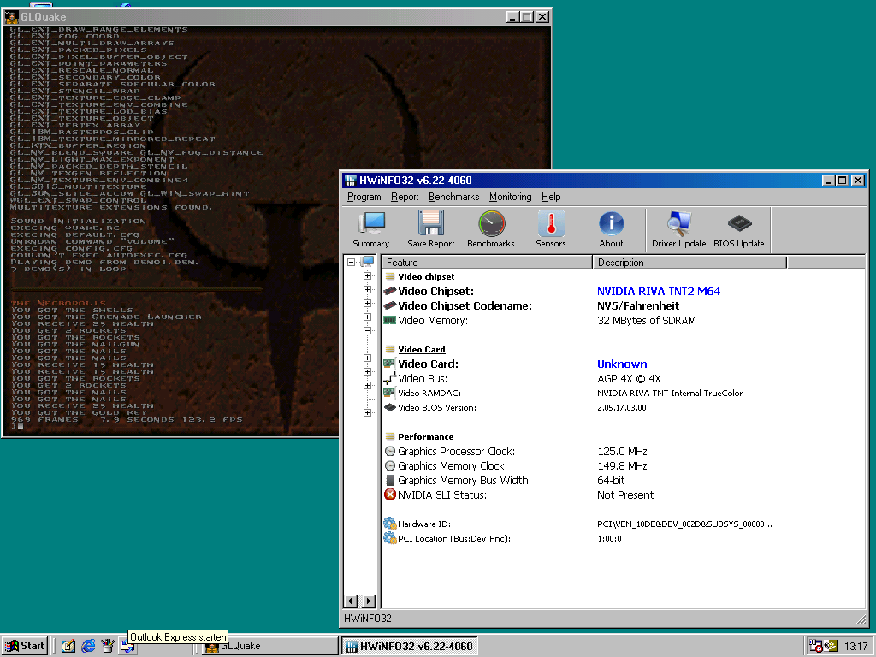This screenshot has width=876, height=657.
Task: Click the Feature column header
Action: click(487, 262)
